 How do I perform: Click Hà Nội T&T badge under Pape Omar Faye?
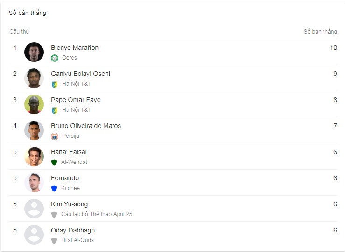(55, 110)
